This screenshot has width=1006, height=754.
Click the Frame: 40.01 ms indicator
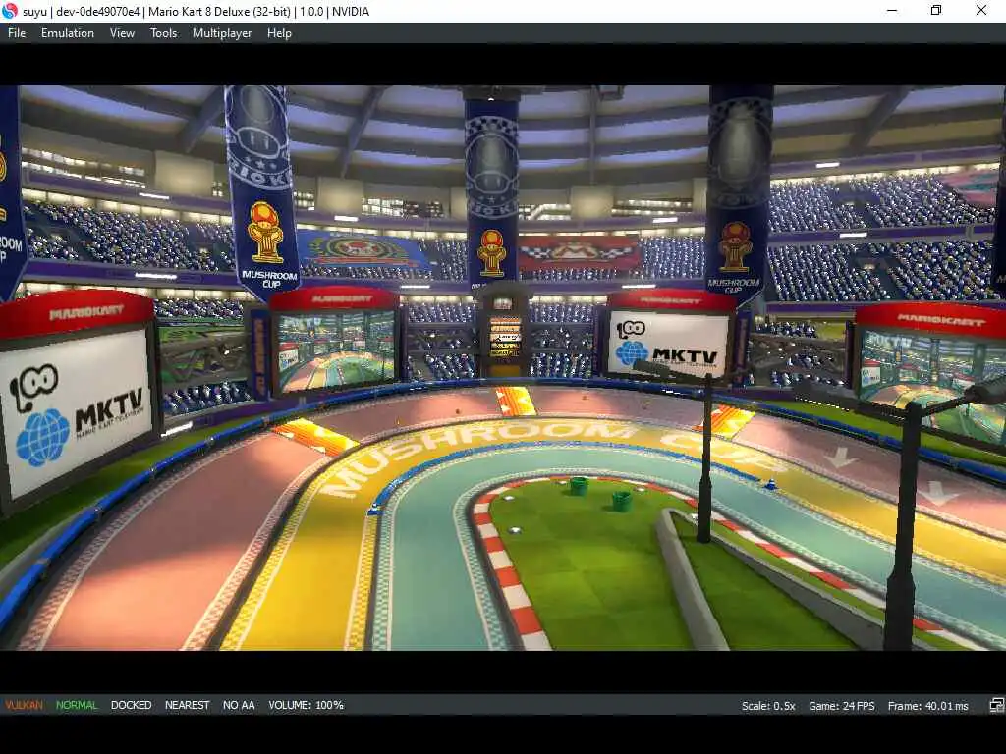click(x=927, y=706)
